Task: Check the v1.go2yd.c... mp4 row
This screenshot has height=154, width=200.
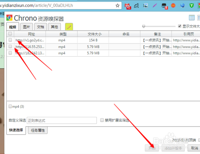Action: (10, 40)
